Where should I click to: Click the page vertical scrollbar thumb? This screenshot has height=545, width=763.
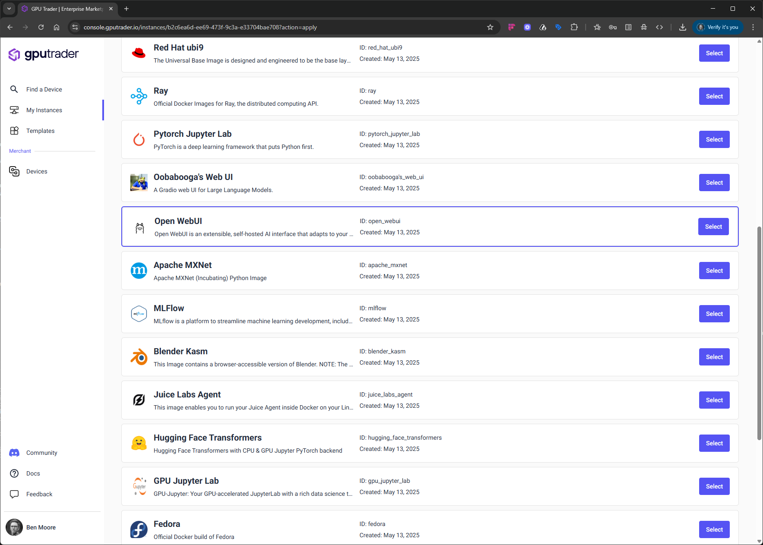coord(759,333)
